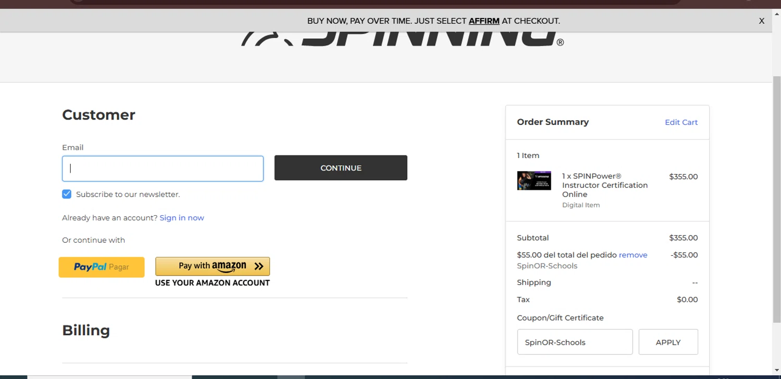Pay with the PayPal Pagar button
781x379 pixels.
tap(102, 267)
